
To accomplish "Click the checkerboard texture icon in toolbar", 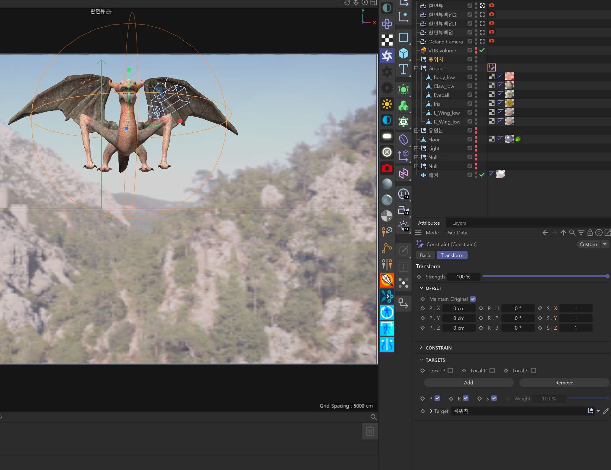I will (x=387, y=40).
